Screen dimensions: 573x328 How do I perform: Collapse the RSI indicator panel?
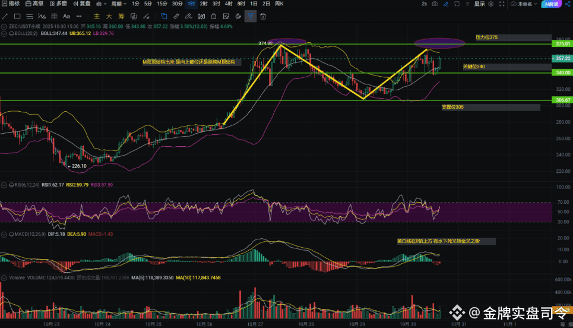4,185
